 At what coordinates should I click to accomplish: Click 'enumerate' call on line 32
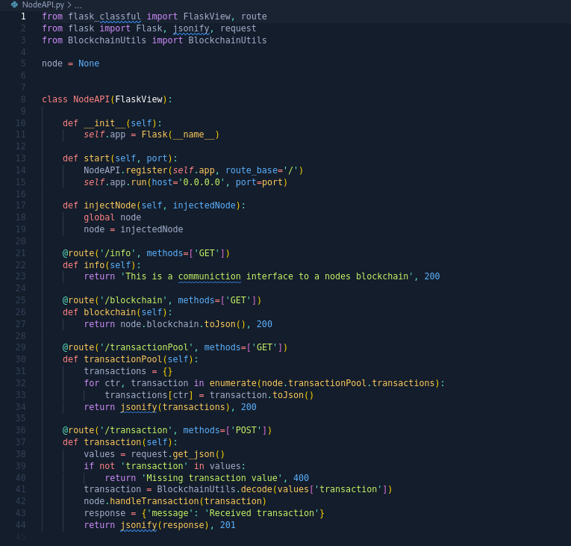233,383
